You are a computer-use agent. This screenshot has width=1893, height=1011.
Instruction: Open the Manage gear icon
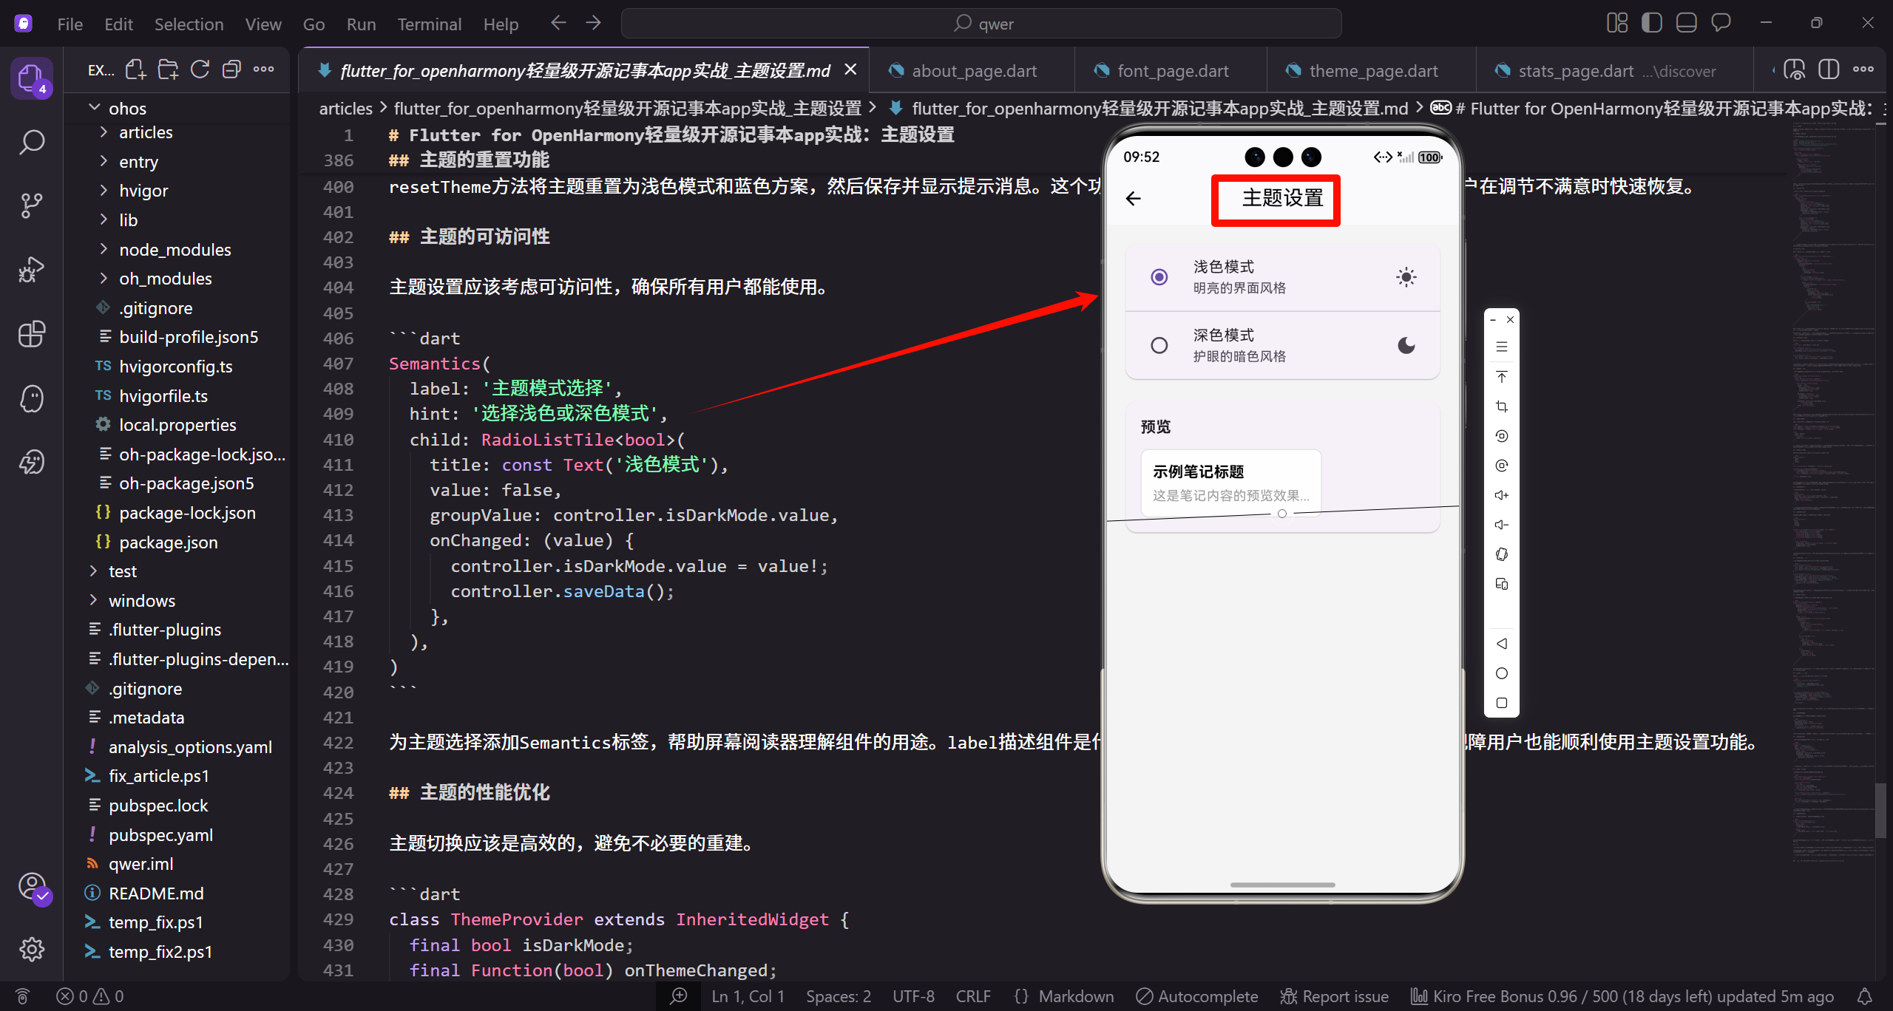point(31,949)
